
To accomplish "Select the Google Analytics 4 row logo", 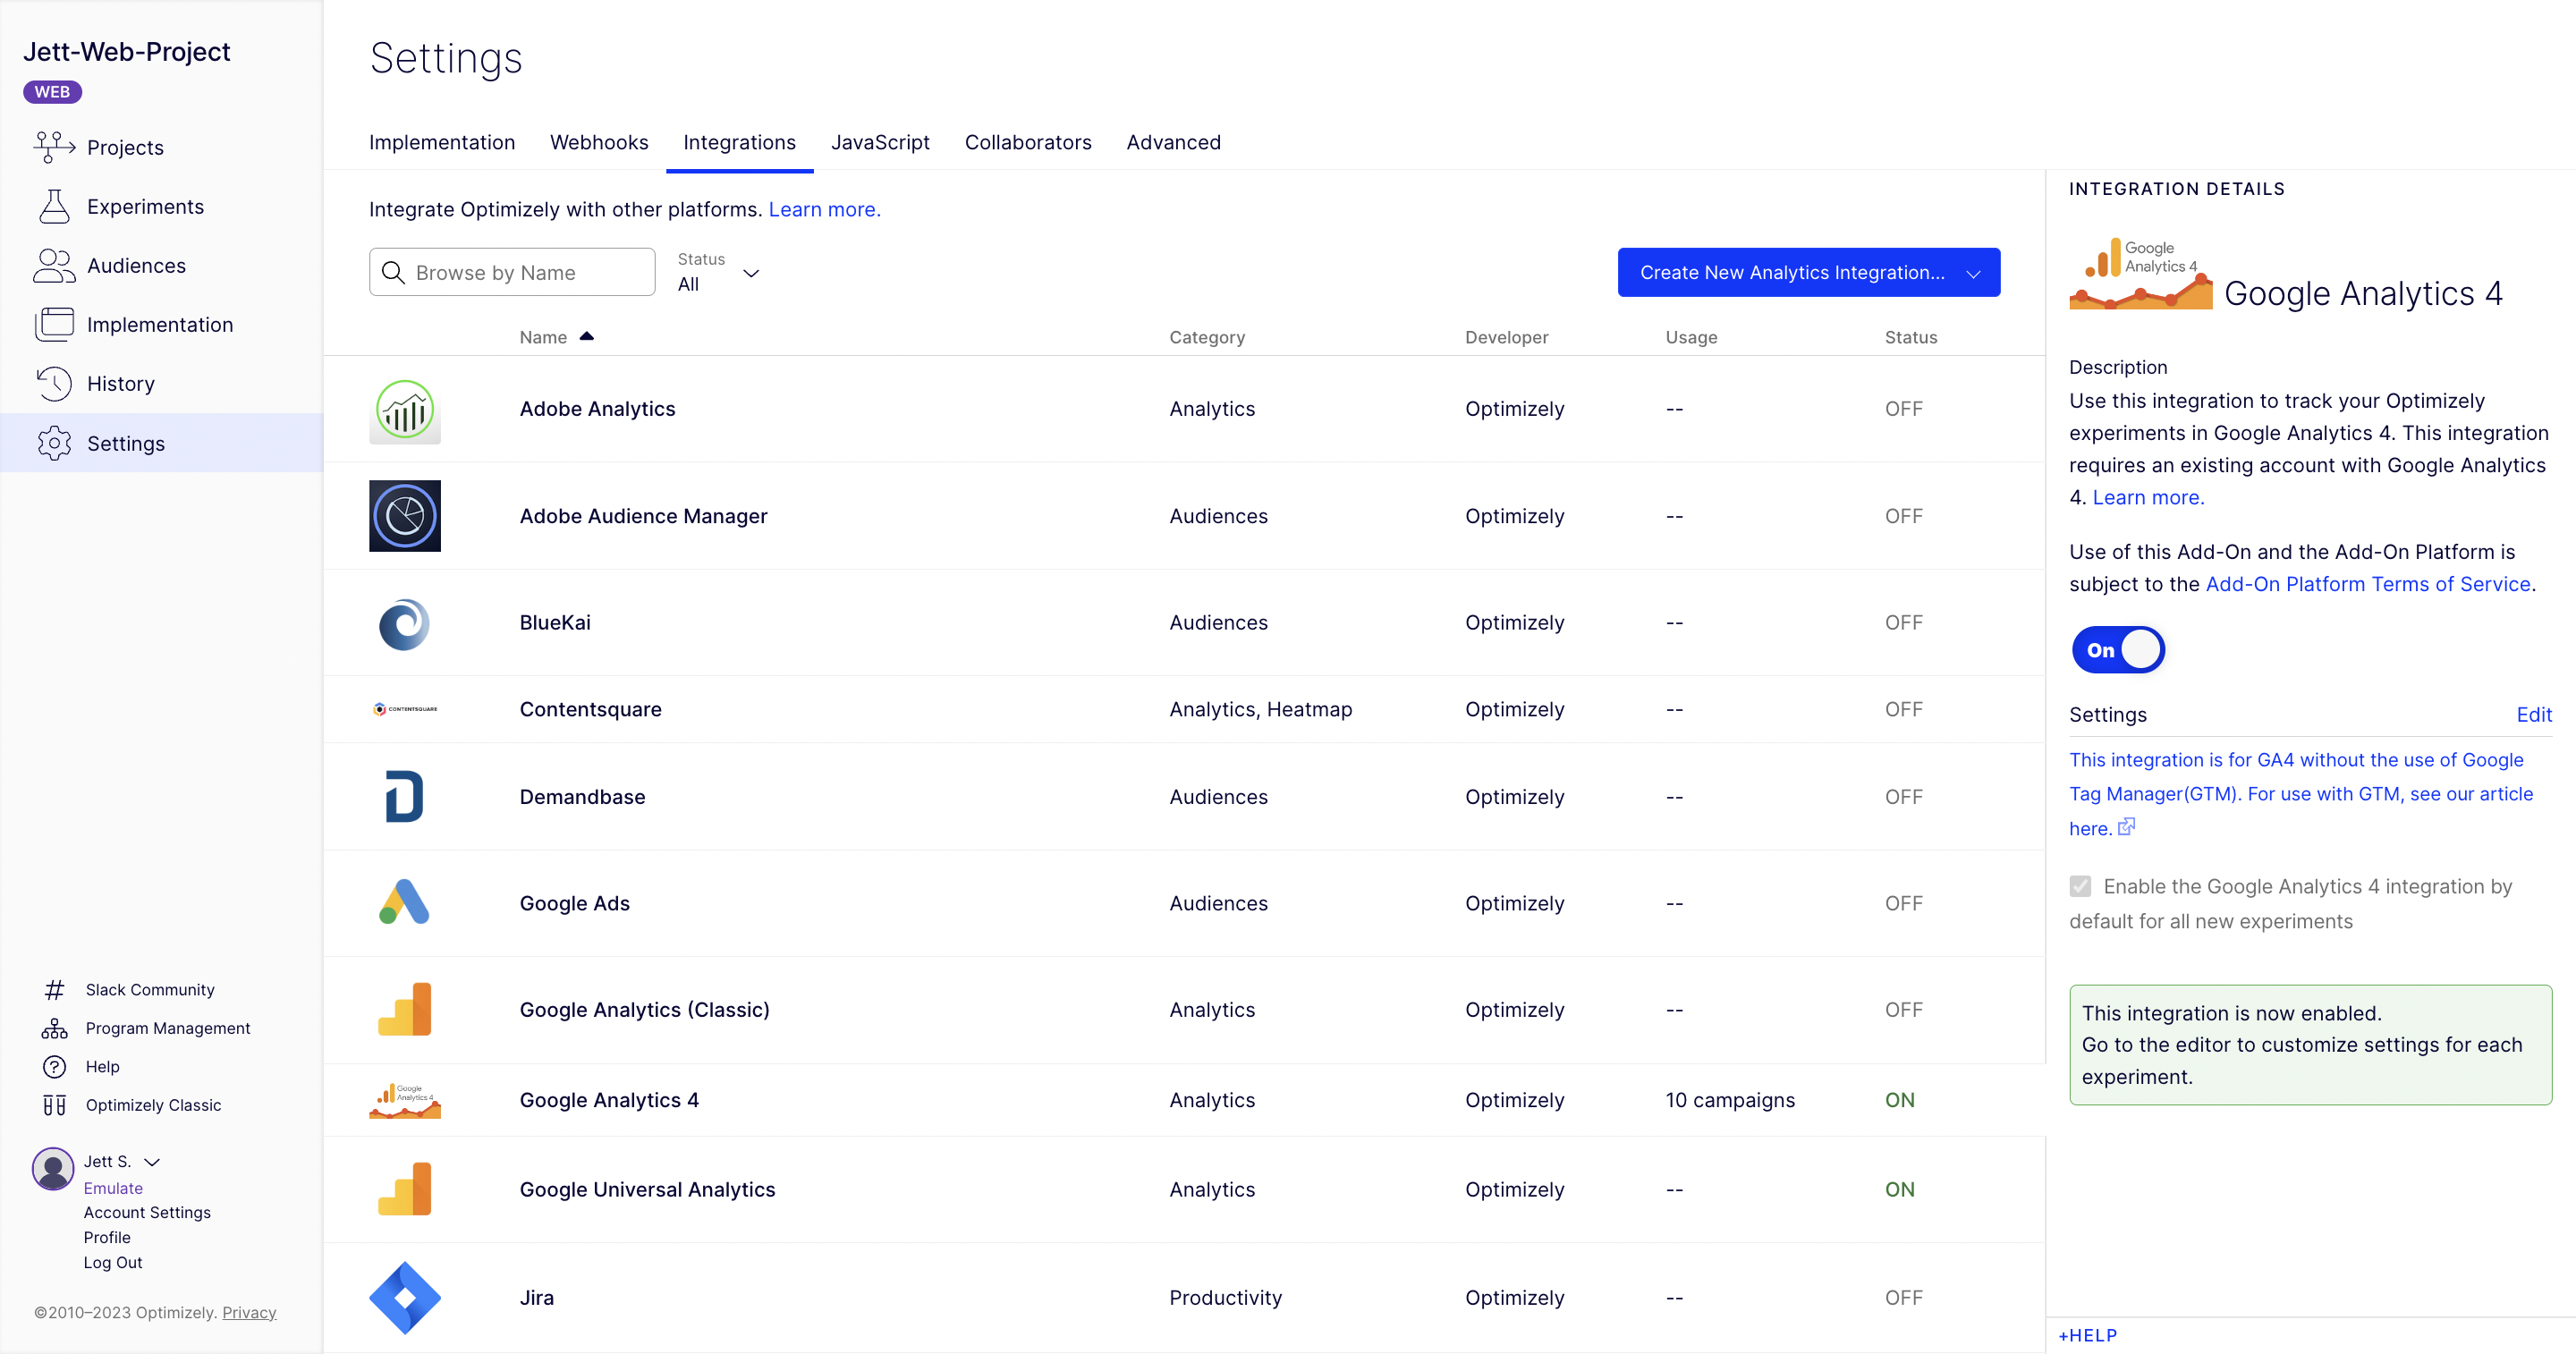I will click(405, 1100).
